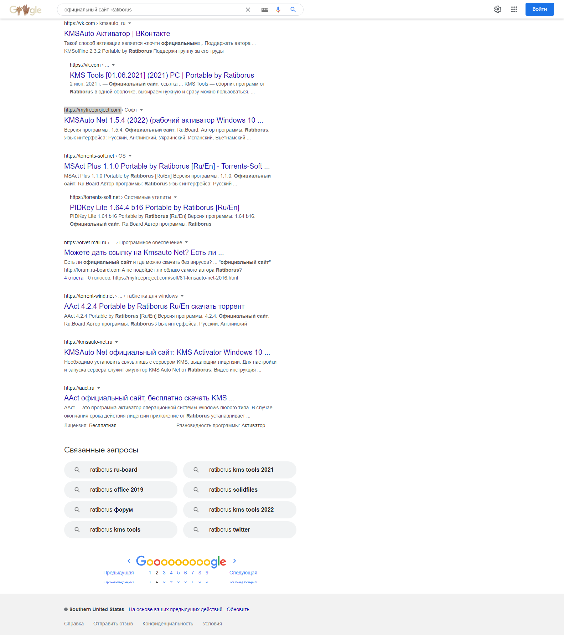Select related search 'ratiborus ru-board'

pos(121,470)
